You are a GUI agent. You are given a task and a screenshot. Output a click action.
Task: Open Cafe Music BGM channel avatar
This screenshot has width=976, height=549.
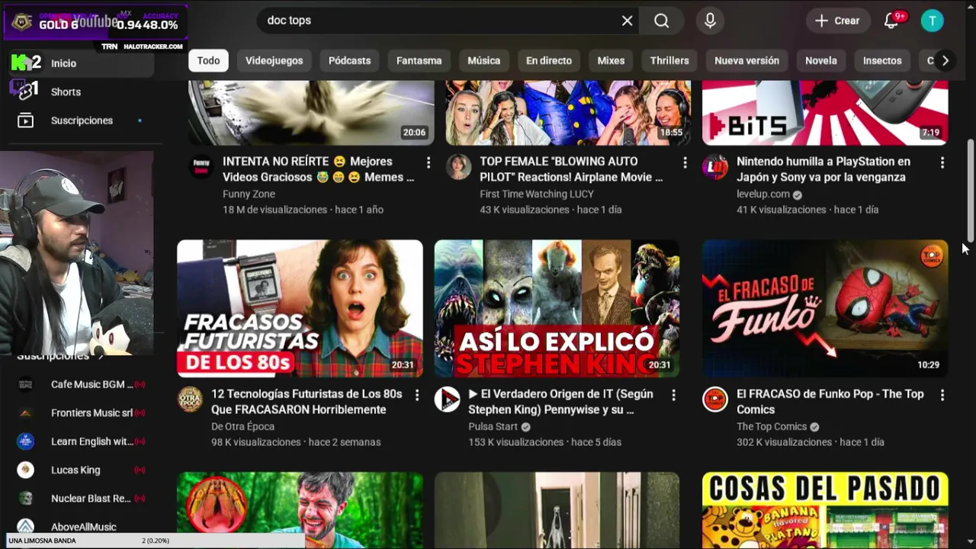point(26,384)
